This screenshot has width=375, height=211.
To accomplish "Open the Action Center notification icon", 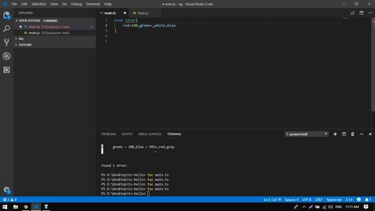I will 366,207.
